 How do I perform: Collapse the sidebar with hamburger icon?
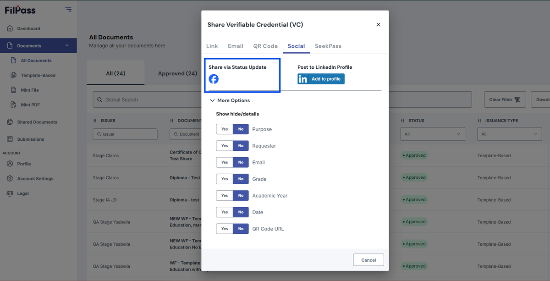tap(68, 9)
